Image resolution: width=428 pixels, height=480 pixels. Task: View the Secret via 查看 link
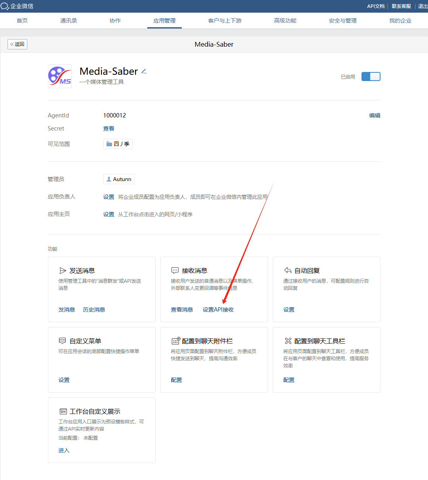[x=108, y=129]
